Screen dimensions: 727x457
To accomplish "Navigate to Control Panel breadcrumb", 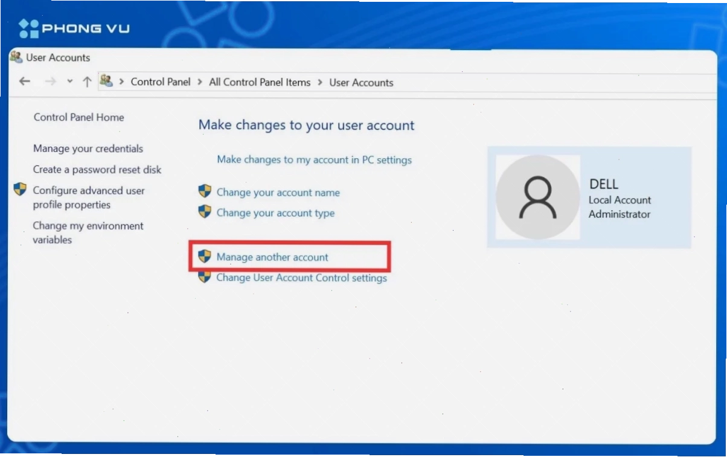I will point(161,82).
